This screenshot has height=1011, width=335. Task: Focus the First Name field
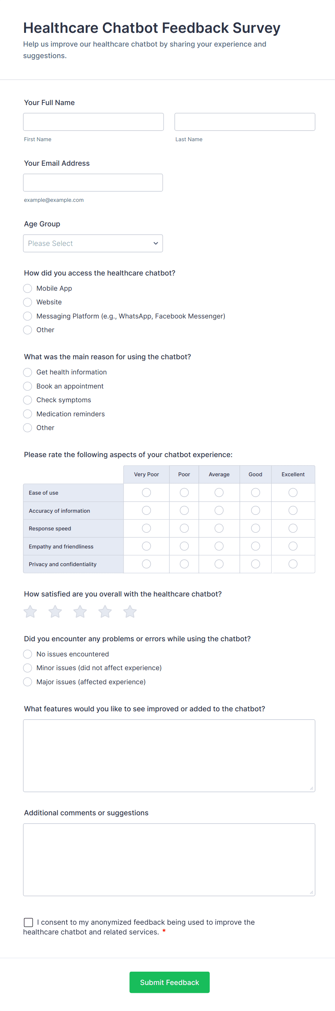[93, 122]
